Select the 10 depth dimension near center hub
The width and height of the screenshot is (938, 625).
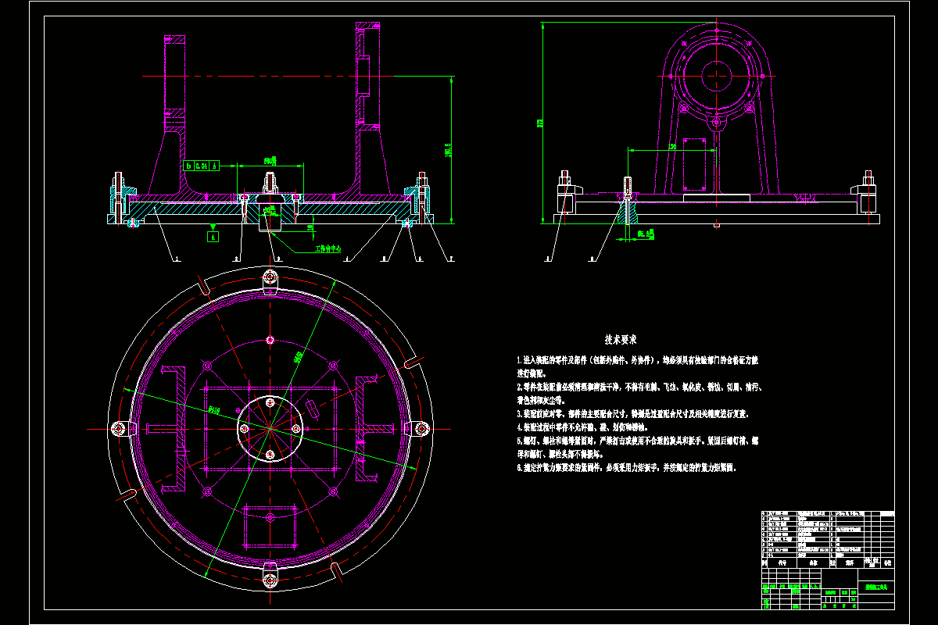310,227
